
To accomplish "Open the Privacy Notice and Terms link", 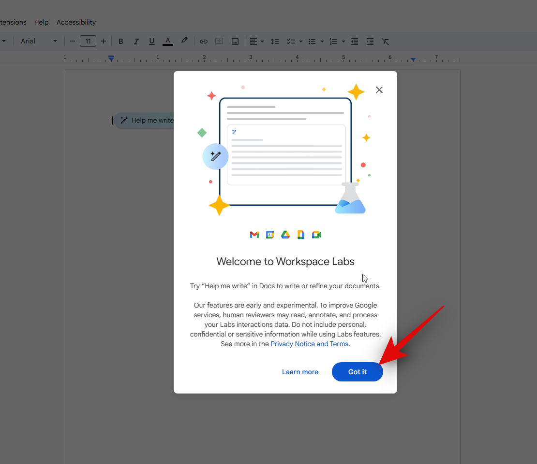I will pyautogui.click(x=309, y=344).
